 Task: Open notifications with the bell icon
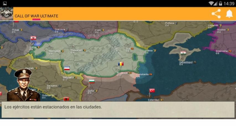click(229, 14)
